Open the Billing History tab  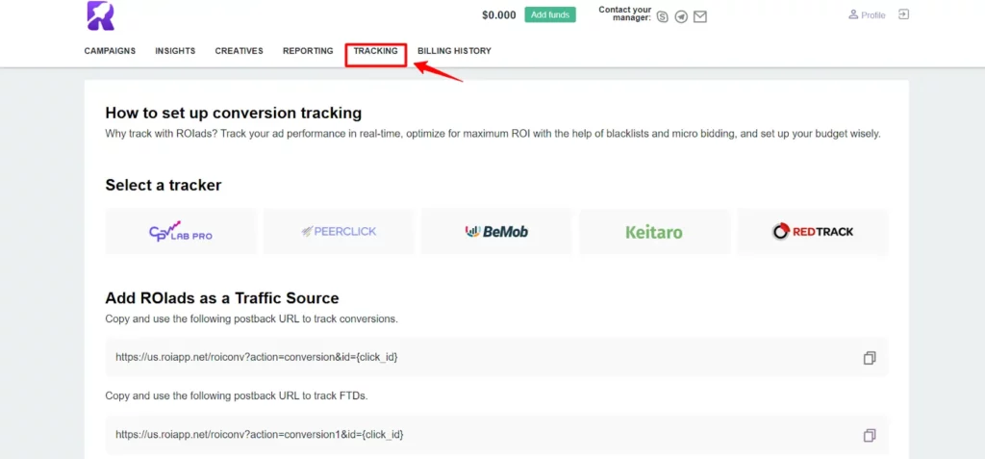454,51
